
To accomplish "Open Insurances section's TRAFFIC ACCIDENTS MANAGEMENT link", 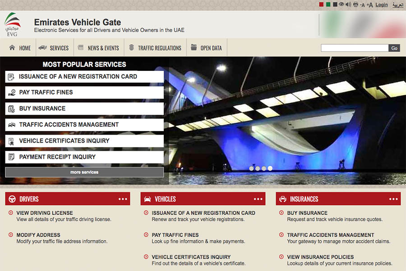I will [330, 235].
